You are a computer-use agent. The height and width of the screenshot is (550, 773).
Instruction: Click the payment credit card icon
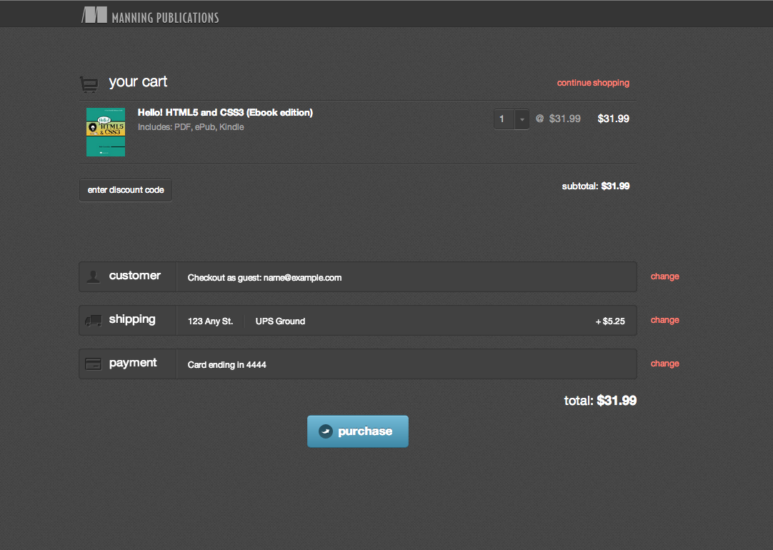coord(93,364)
